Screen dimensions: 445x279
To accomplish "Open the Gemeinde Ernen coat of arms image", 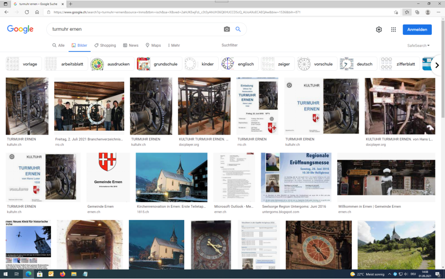I will (108, 177).
